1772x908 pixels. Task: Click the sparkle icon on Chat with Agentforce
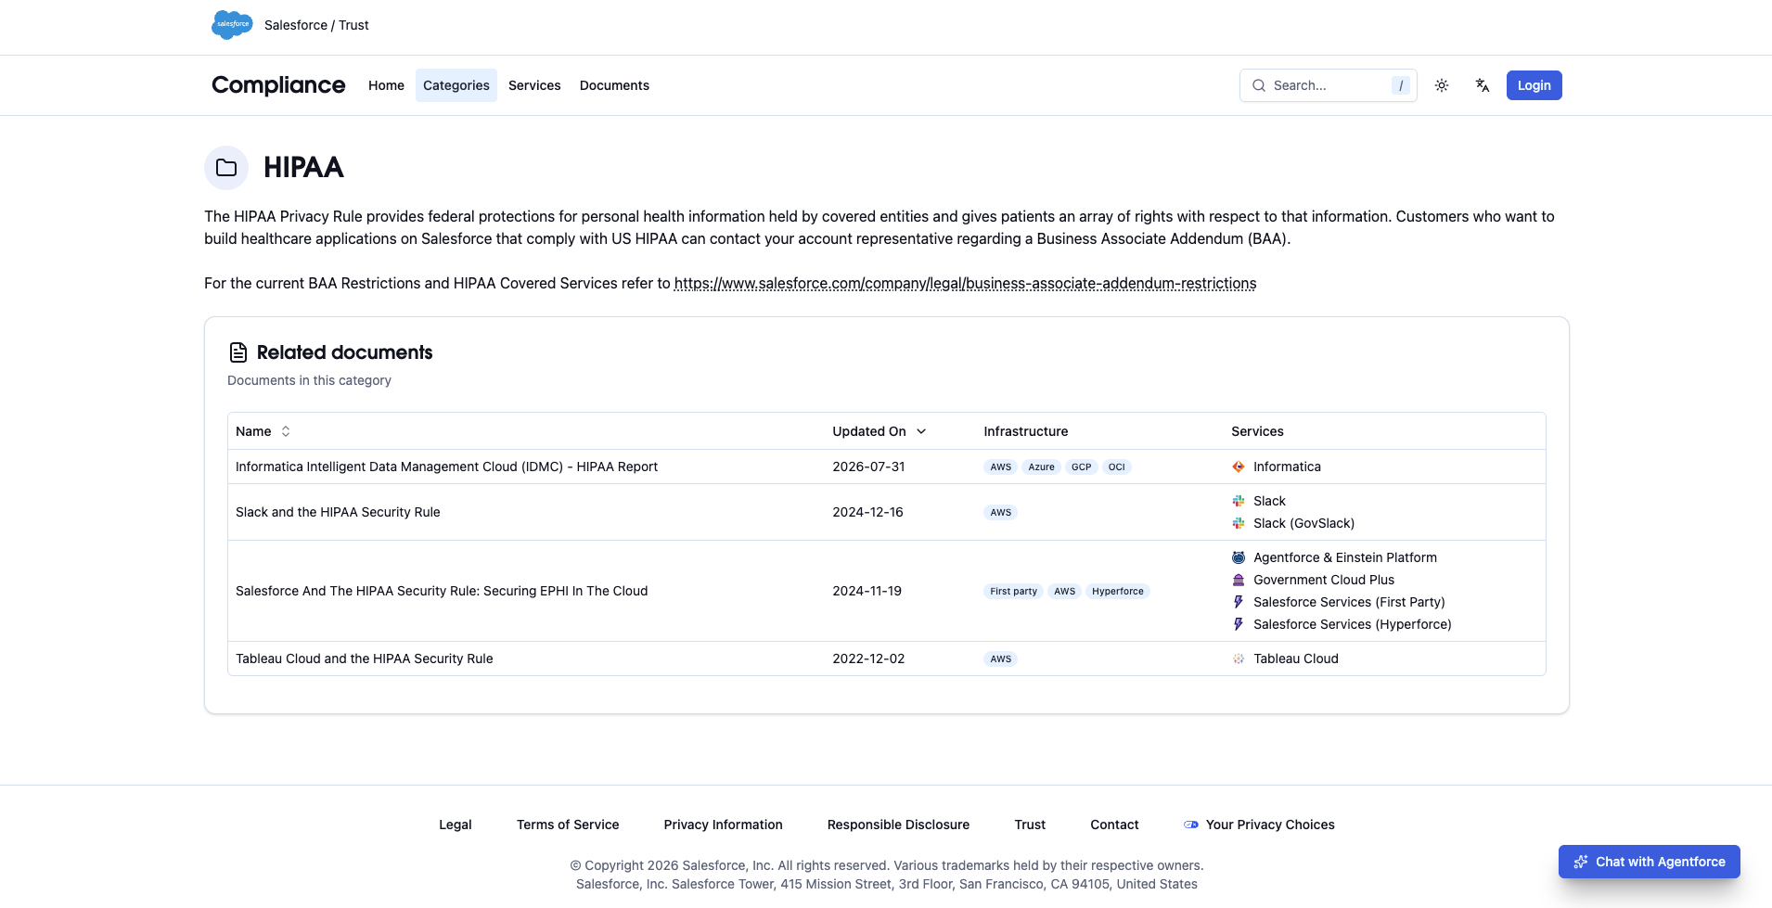[1581, 862]
